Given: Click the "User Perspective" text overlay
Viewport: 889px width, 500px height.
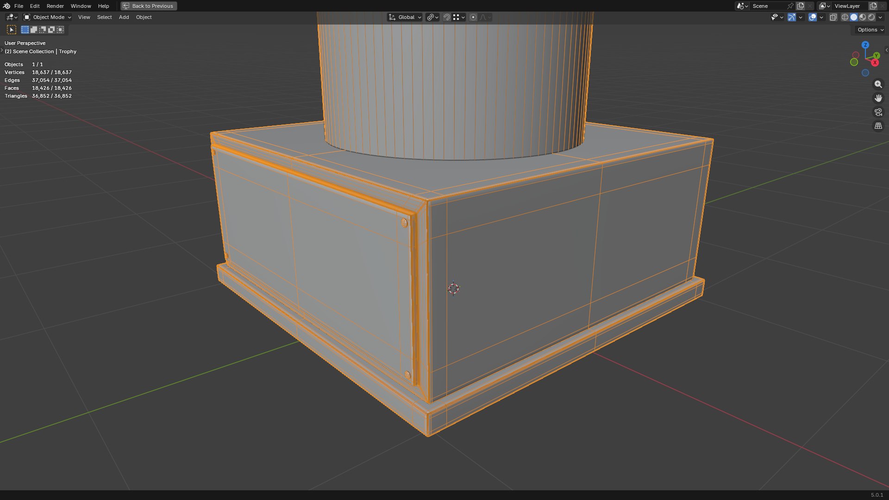Looking at the screenshot, I should point(25,43).
